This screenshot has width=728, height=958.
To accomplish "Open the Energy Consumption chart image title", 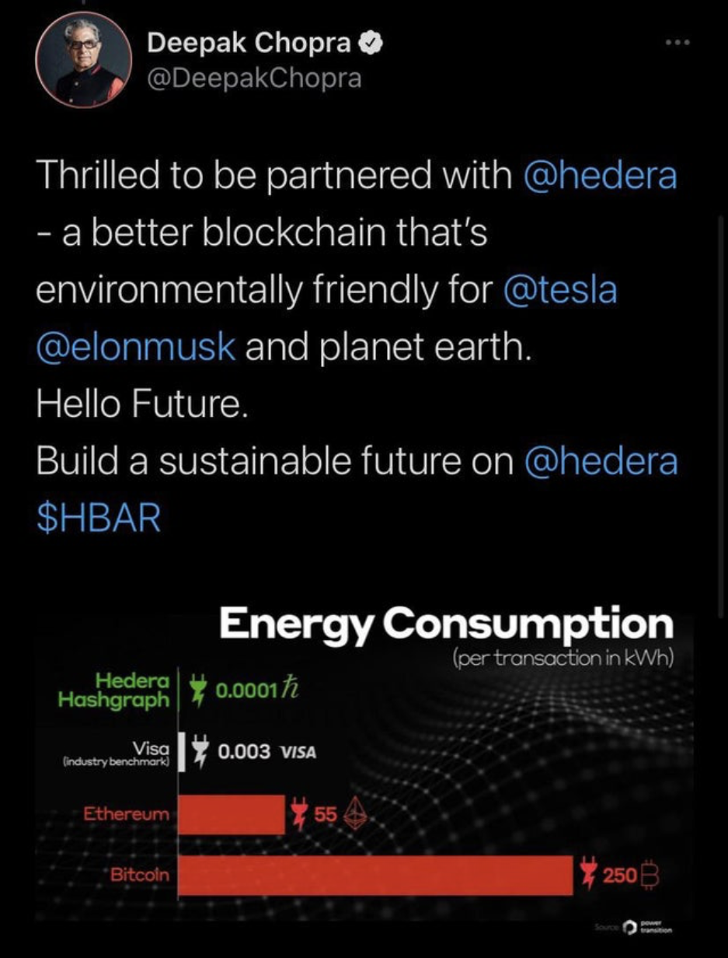I will pyautogui.click(x=446, y=624).
